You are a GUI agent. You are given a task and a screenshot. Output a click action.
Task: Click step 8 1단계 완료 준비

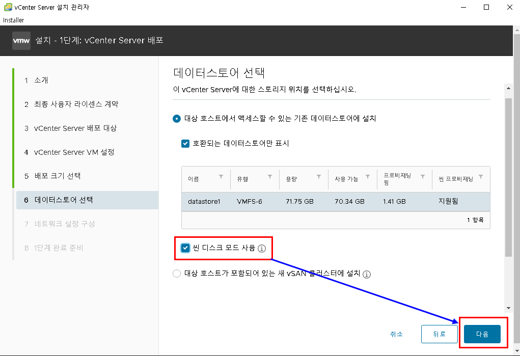[53, 248]
